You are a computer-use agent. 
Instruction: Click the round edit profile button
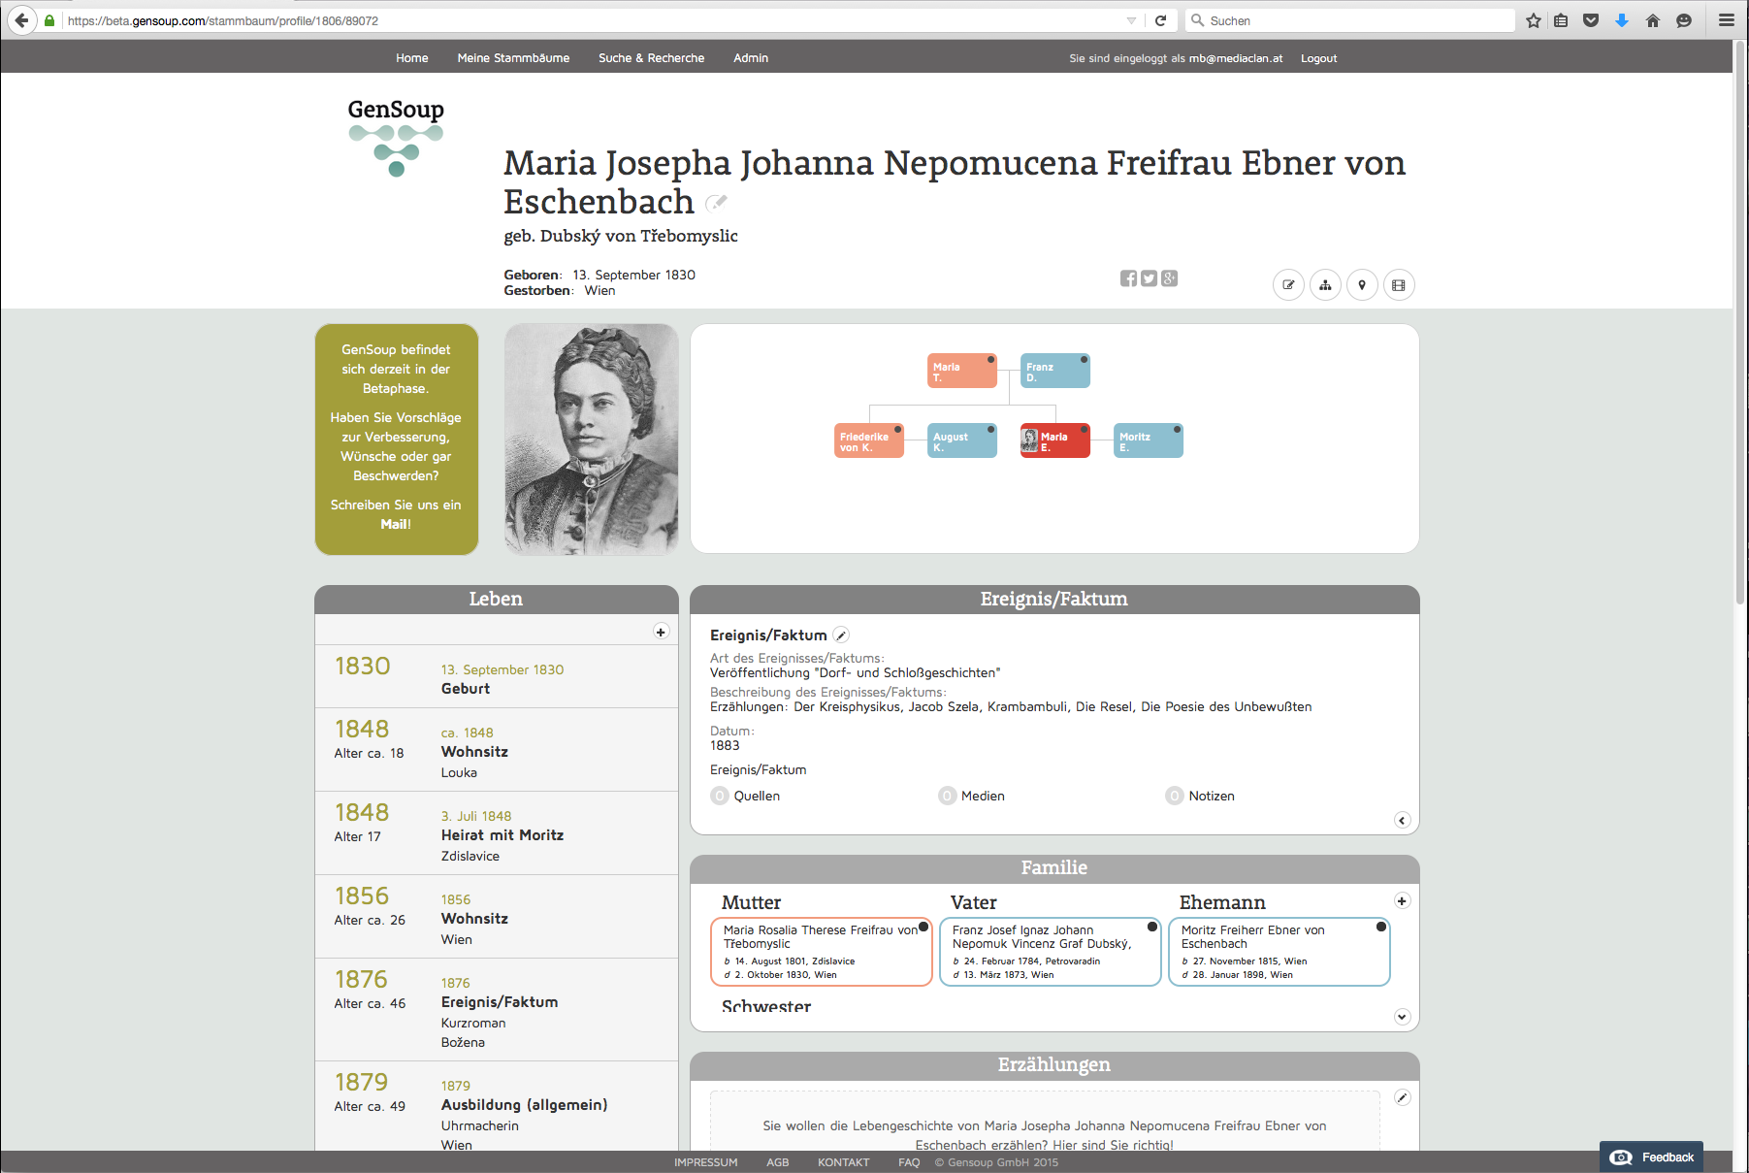(x=1288, y=285)
